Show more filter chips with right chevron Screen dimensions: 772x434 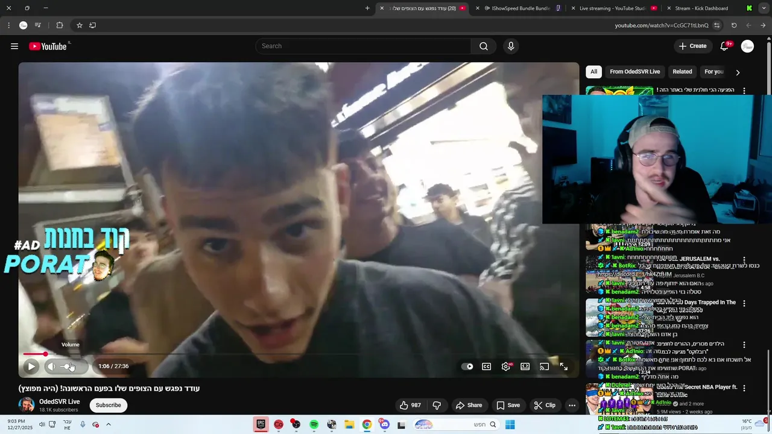pos(738,72)
